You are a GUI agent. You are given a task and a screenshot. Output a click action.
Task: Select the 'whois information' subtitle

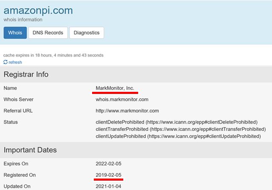point(23,20)
